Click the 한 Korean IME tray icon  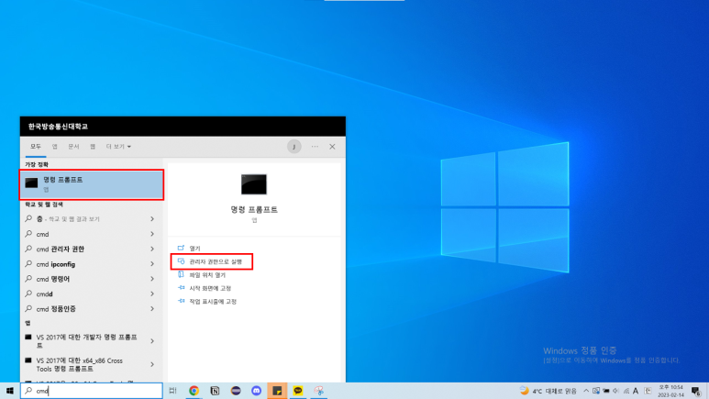[648, 391]
